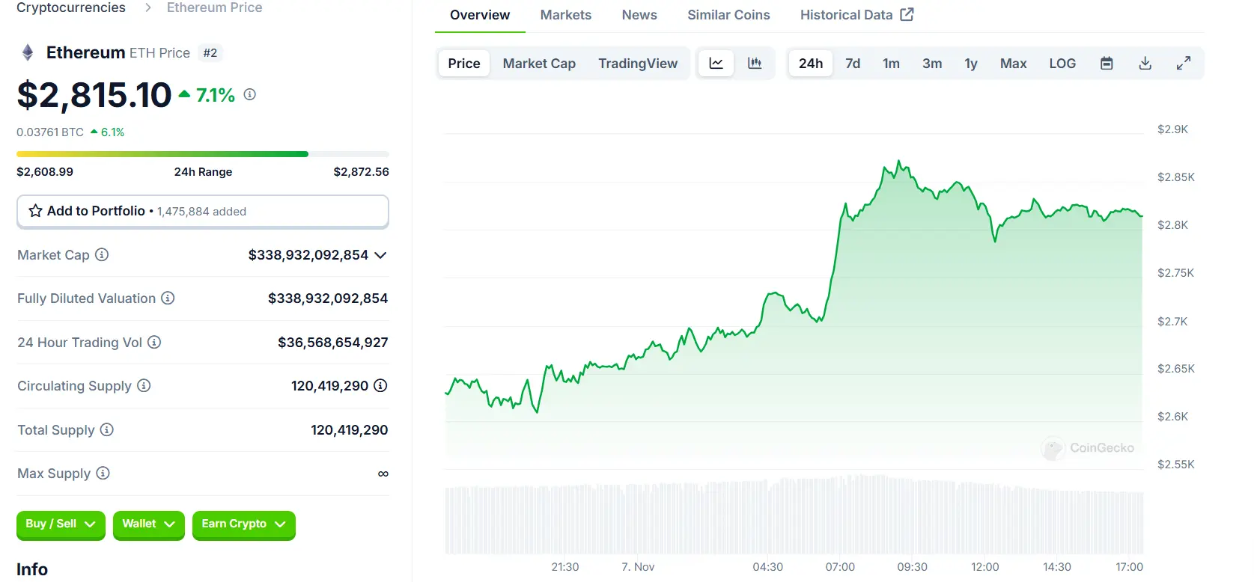Switch chart to Price mode
The image size is (1254, 582).
pos(464,64)
